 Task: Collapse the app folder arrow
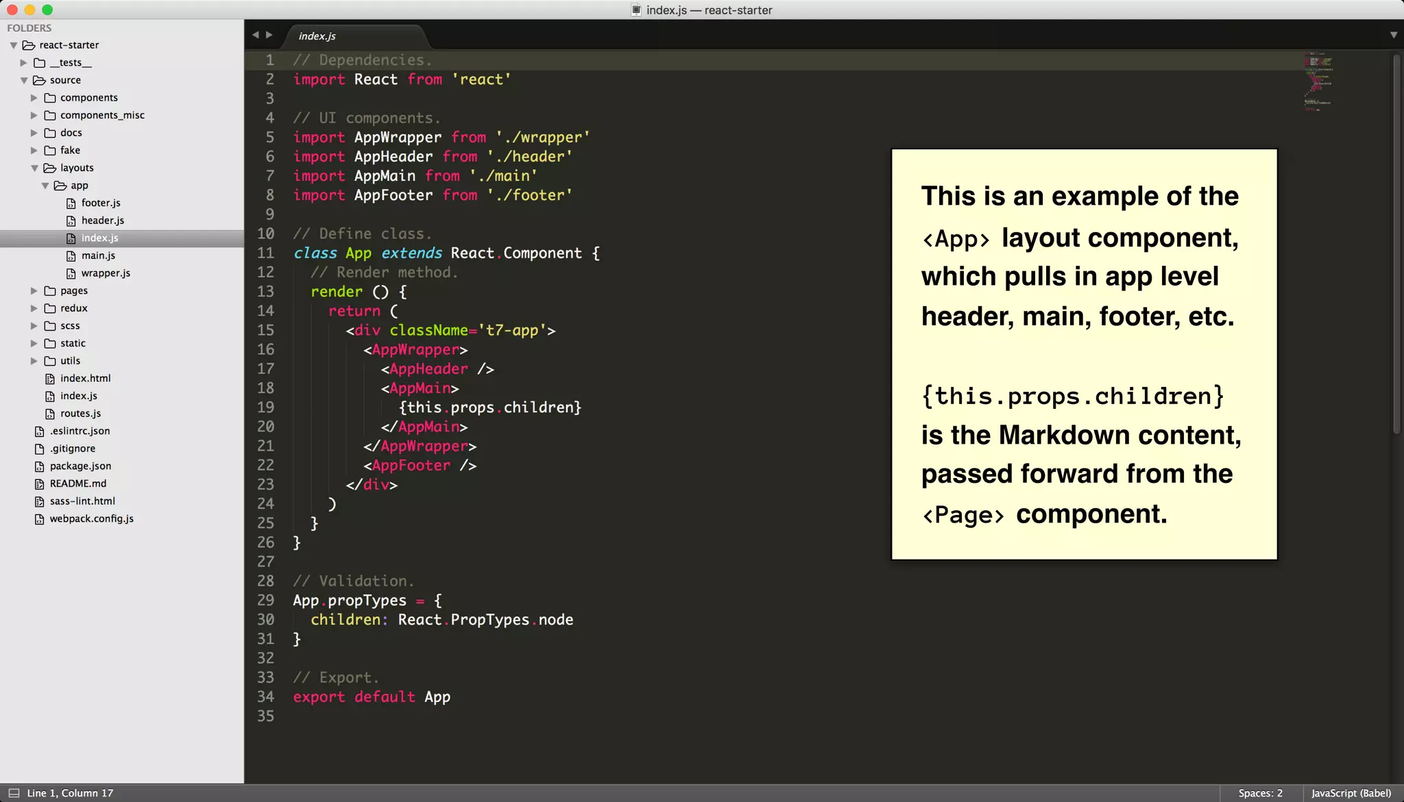pyautogui.click(x=45, y=186)
